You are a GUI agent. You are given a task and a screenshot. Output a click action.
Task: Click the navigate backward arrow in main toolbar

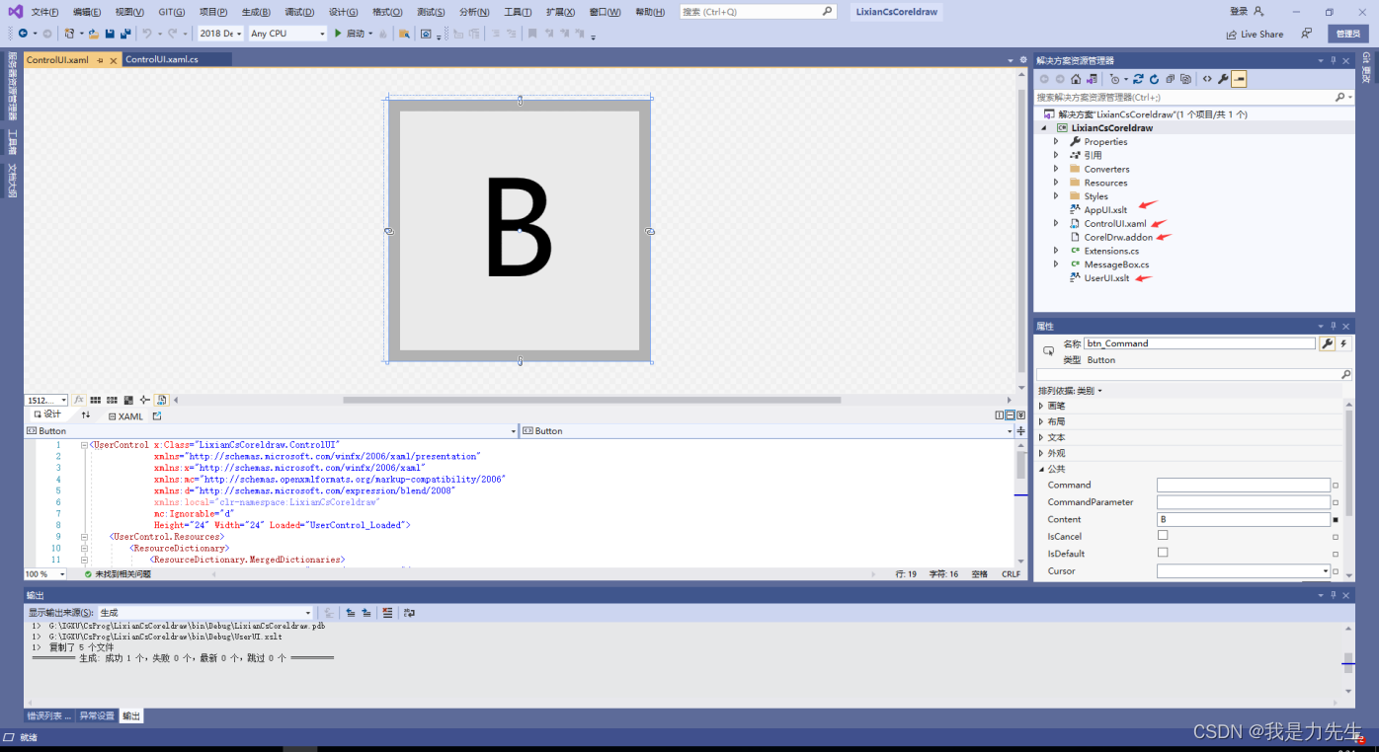pyautogui.click(x=23, y=34)
